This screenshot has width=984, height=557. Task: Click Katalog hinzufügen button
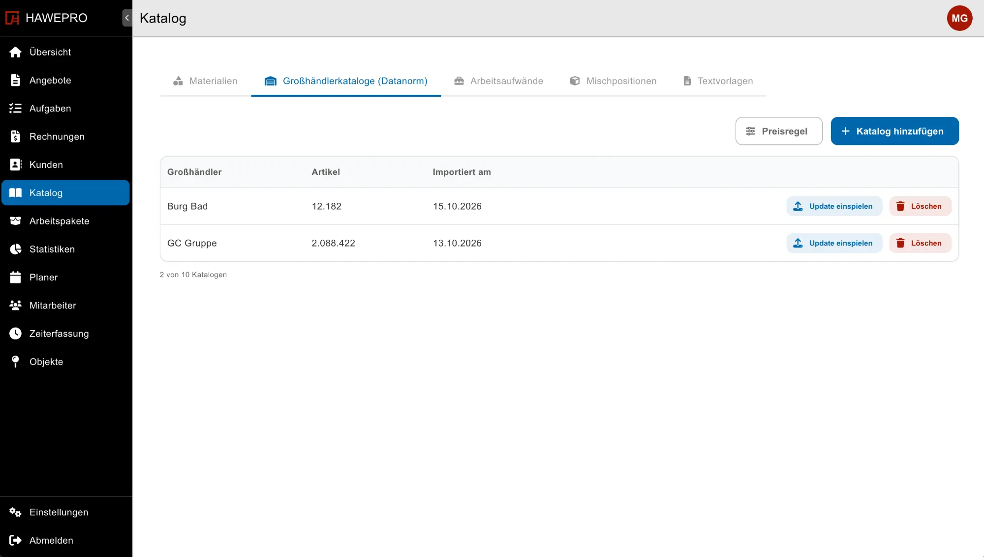click(x=894, y=131)
